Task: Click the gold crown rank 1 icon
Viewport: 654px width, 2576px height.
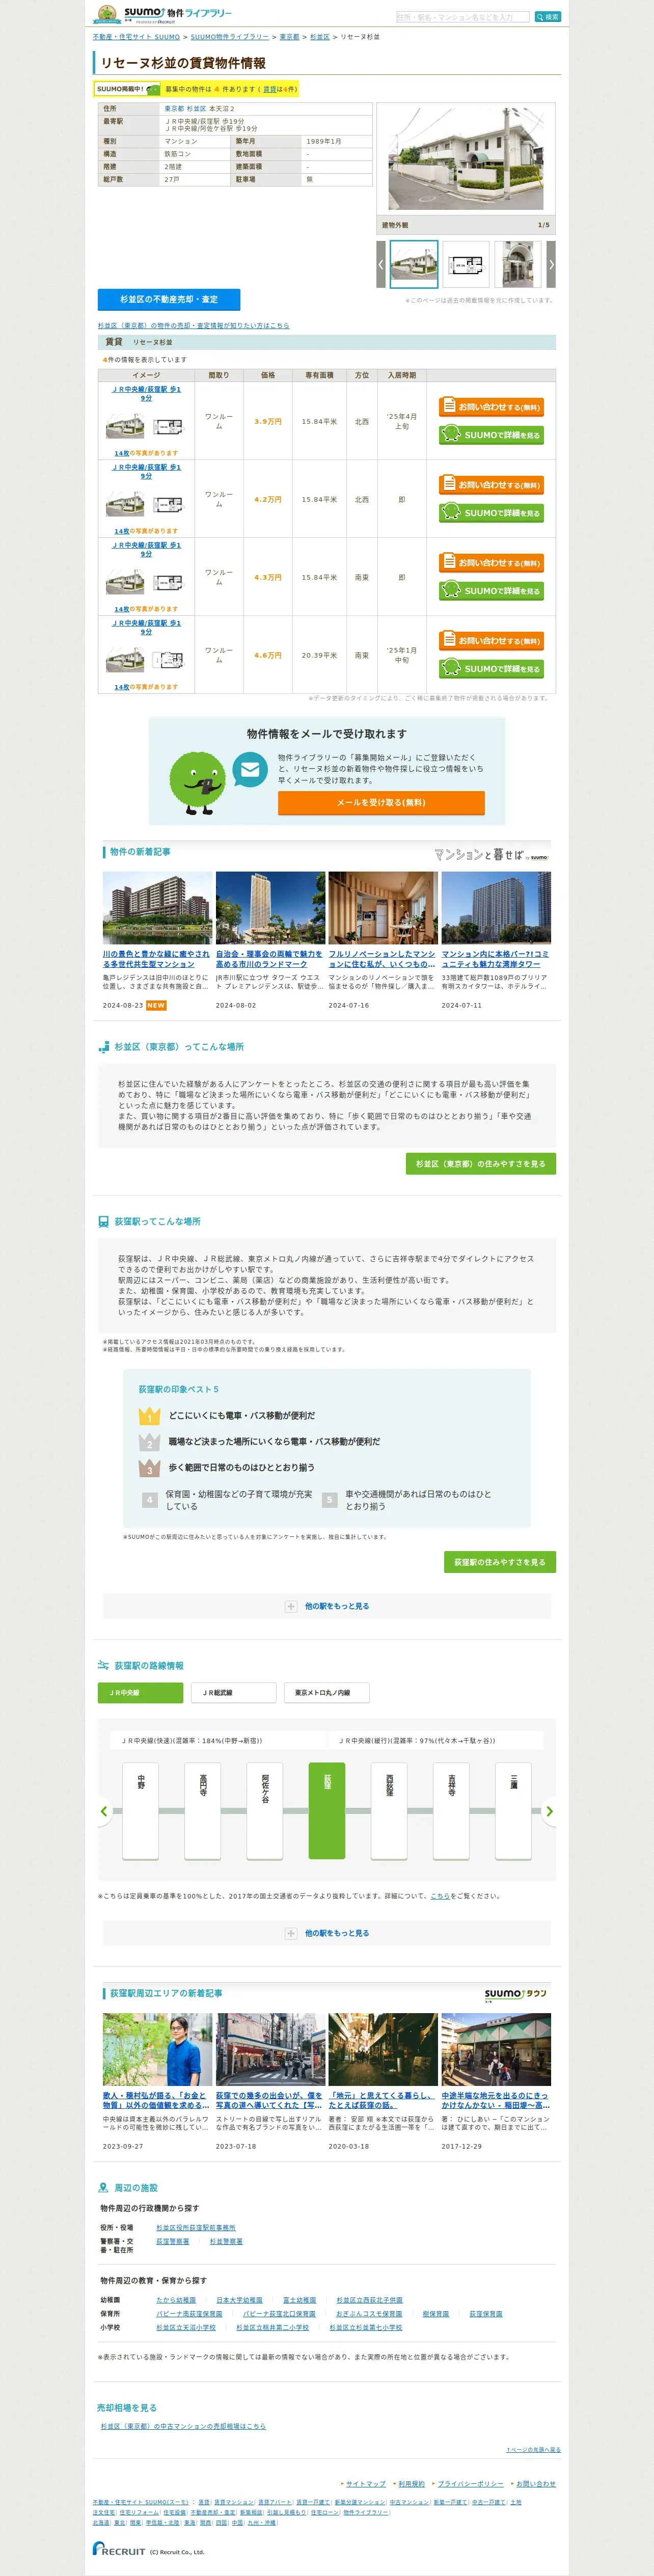Action: click(149, 1416)
